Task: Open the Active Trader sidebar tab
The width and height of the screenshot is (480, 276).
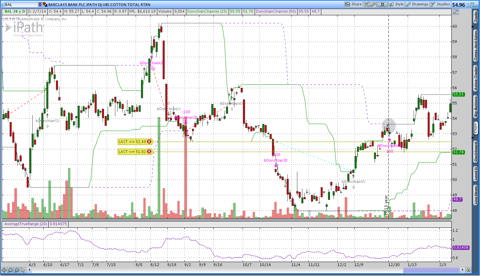Action: pos(476,78)
